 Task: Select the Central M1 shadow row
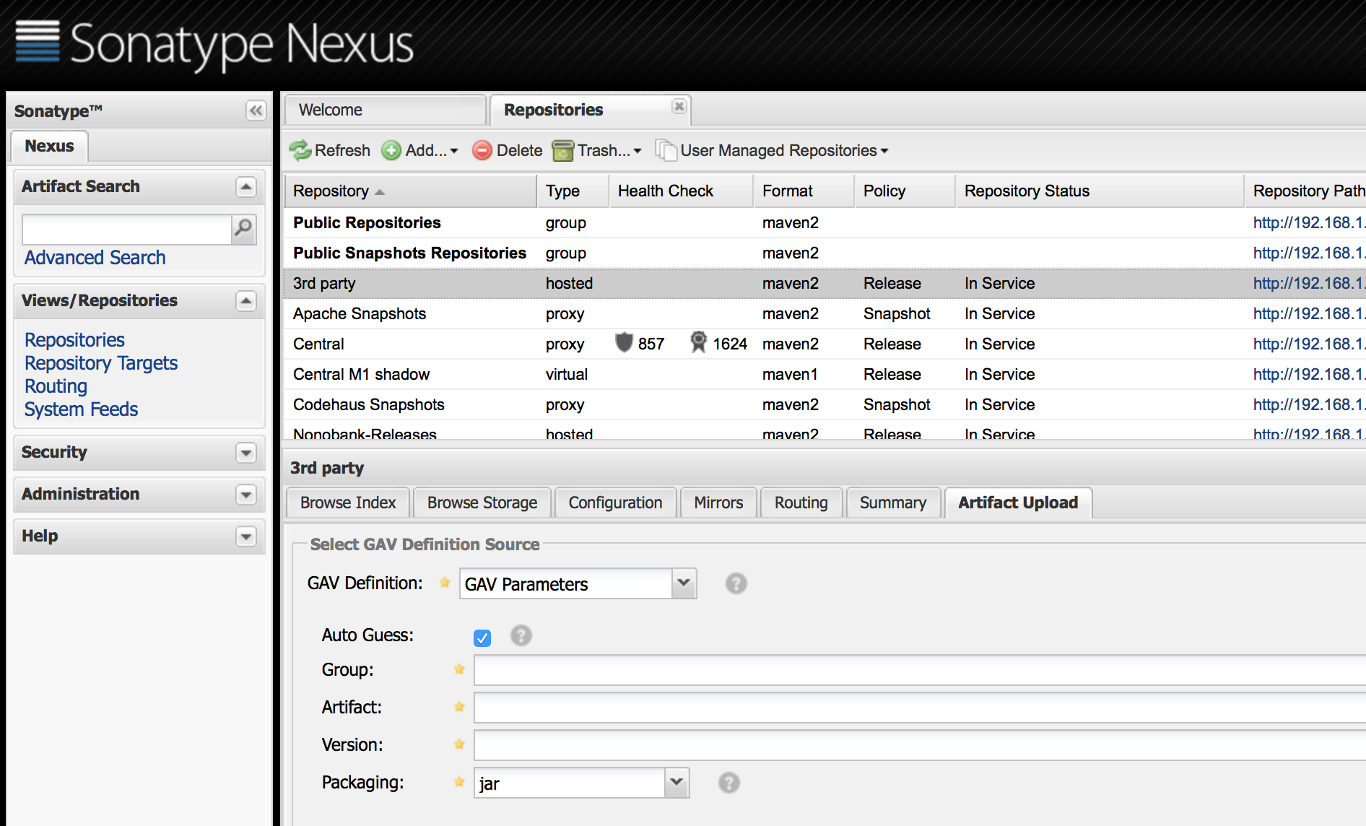824,374
